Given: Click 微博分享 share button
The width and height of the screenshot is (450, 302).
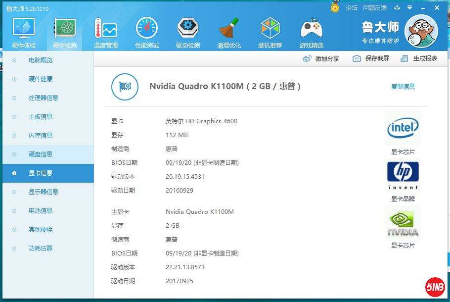Looking at the screenshot, I should click(x=321, y=58).
